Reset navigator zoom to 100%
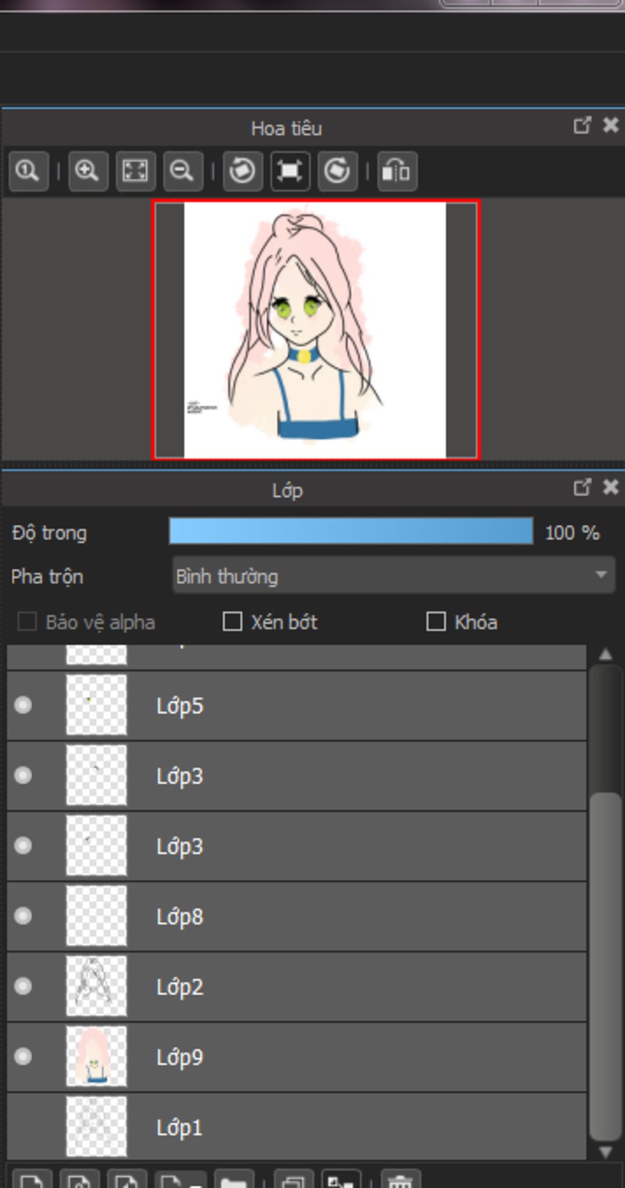This screenshot has height=1188, width=625. [29, 171]
